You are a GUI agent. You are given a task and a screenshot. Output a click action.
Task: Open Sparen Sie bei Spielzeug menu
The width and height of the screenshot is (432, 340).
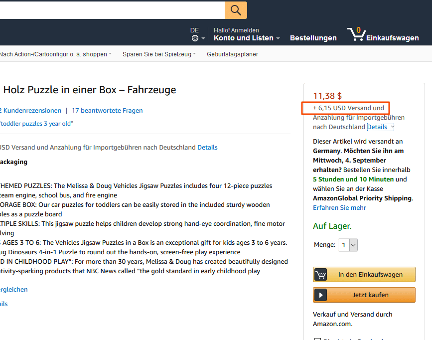(159, 54)
